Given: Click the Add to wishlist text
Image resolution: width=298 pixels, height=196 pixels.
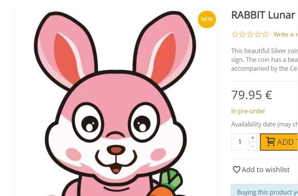Looking at the screenshot, I should coord(266,169).
